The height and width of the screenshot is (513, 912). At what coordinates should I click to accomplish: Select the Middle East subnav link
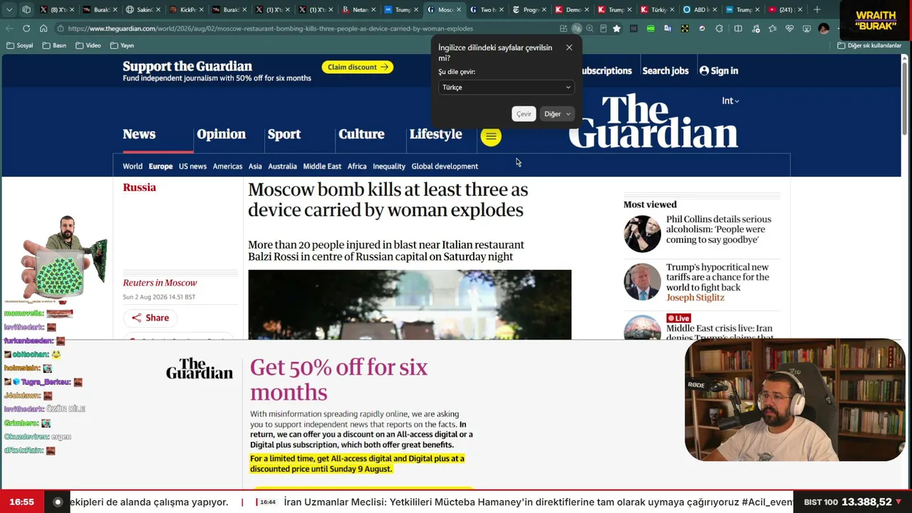pyautogui.click(x=322, y=166)
